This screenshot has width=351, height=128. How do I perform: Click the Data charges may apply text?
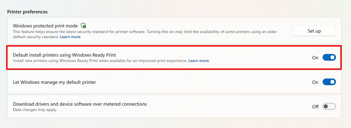(x=35, y=110)
